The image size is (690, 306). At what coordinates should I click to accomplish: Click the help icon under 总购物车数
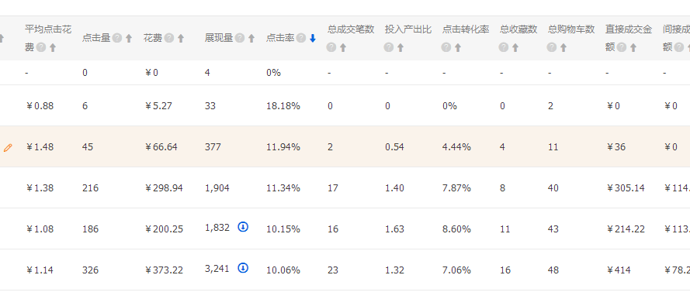pos(552,47)
